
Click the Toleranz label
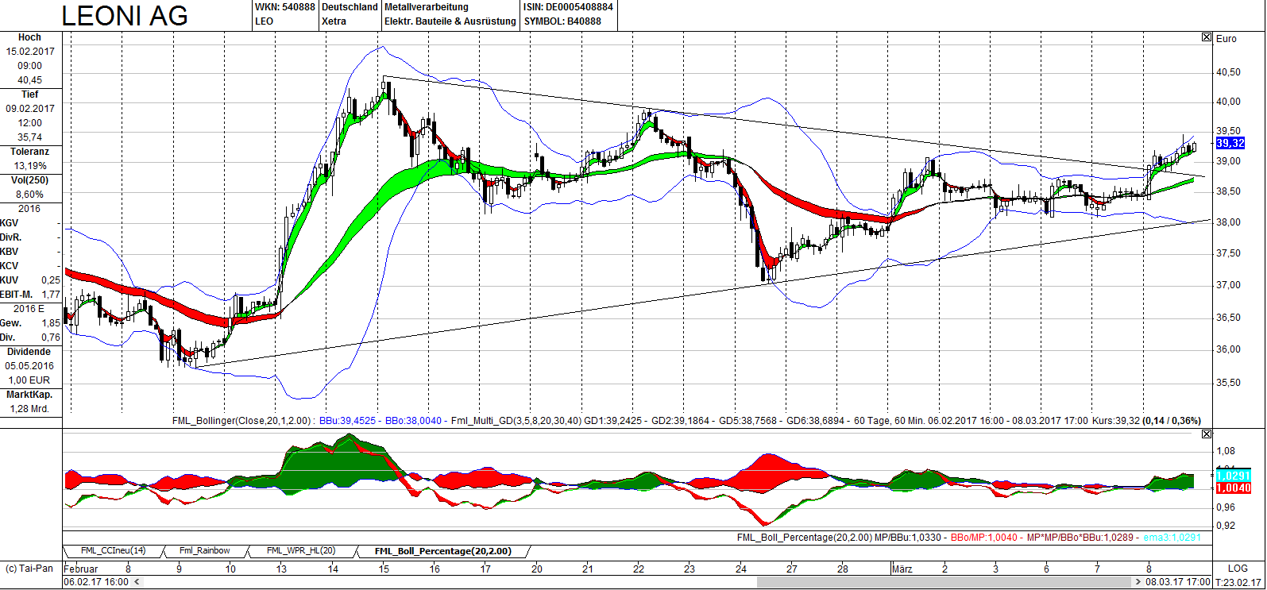pos(29,152)
